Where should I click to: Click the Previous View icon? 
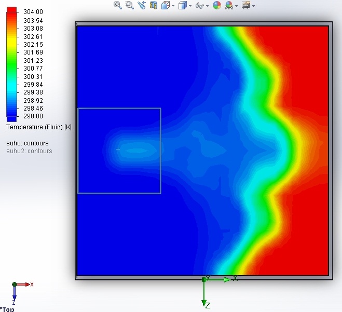point(142,5)
